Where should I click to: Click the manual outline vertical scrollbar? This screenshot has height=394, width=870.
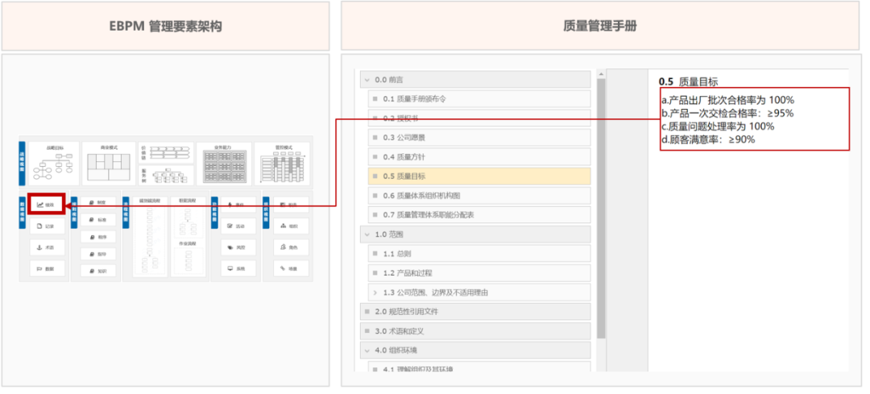pos(600,209)
